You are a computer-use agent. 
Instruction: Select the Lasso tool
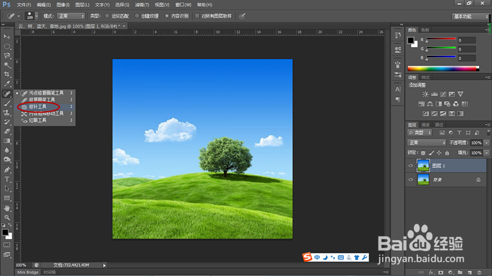pos(7,56)
